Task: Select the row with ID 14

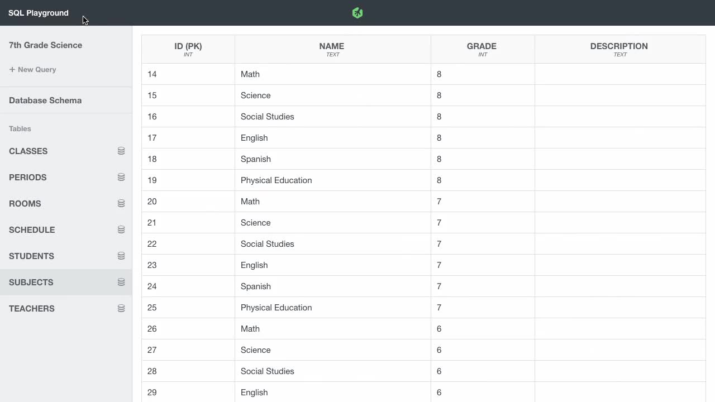Action: coord(331,74)
